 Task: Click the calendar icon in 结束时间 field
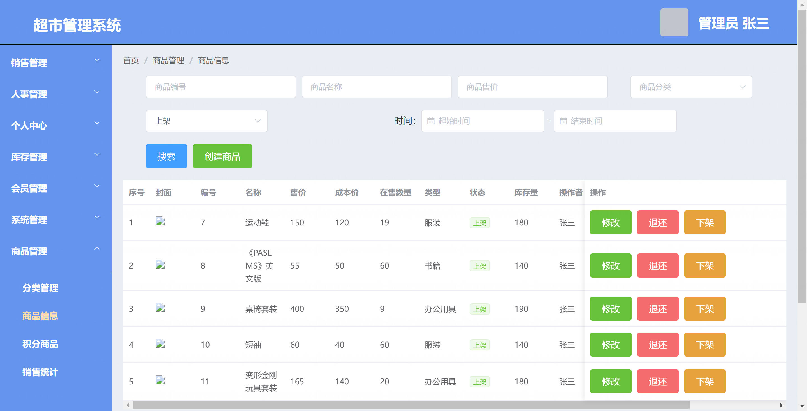coord(563,121)
